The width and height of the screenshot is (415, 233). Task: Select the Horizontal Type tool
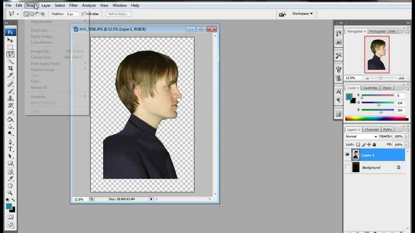[x=10, y=149]
